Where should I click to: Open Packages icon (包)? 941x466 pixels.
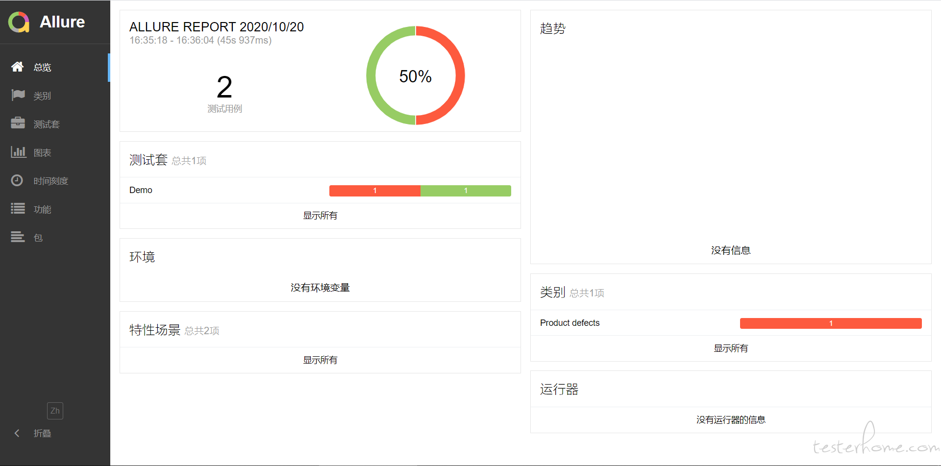18,237
